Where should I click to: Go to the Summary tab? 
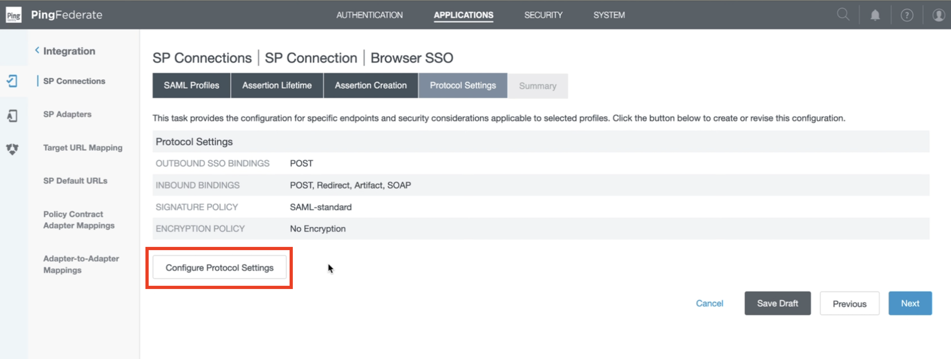(x=537, y=86)
